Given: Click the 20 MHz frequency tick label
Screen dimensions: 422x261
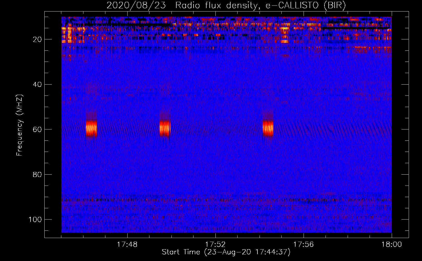Looking at the screenshot, I should [37, 39].
